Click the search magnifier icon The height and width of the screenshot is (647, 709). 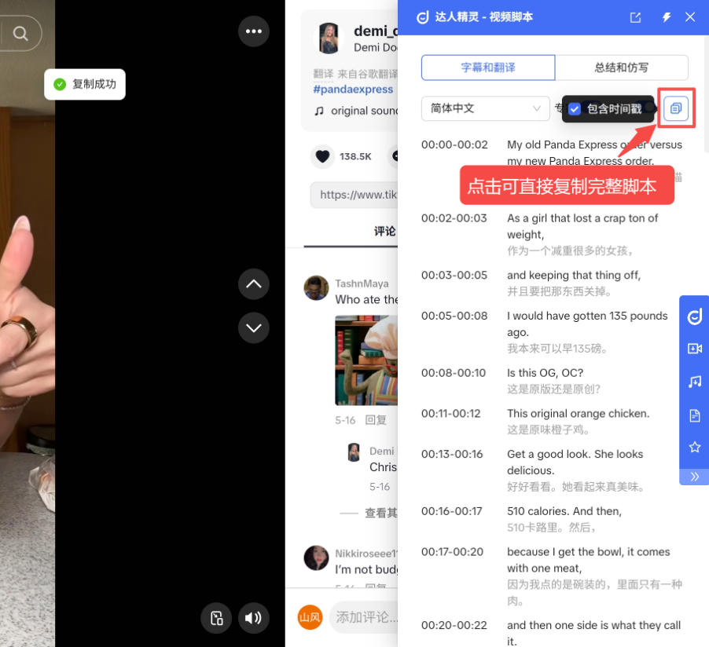20,34
